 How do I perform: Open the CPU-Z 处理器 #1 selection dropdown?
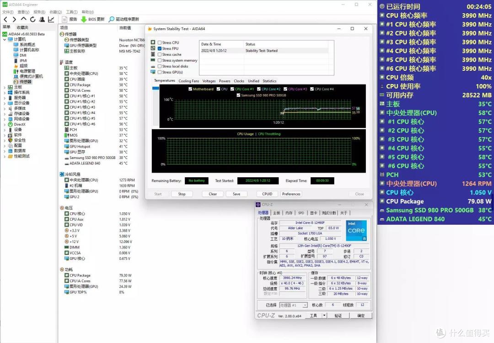pyautogui.click(x=293, y=305)
